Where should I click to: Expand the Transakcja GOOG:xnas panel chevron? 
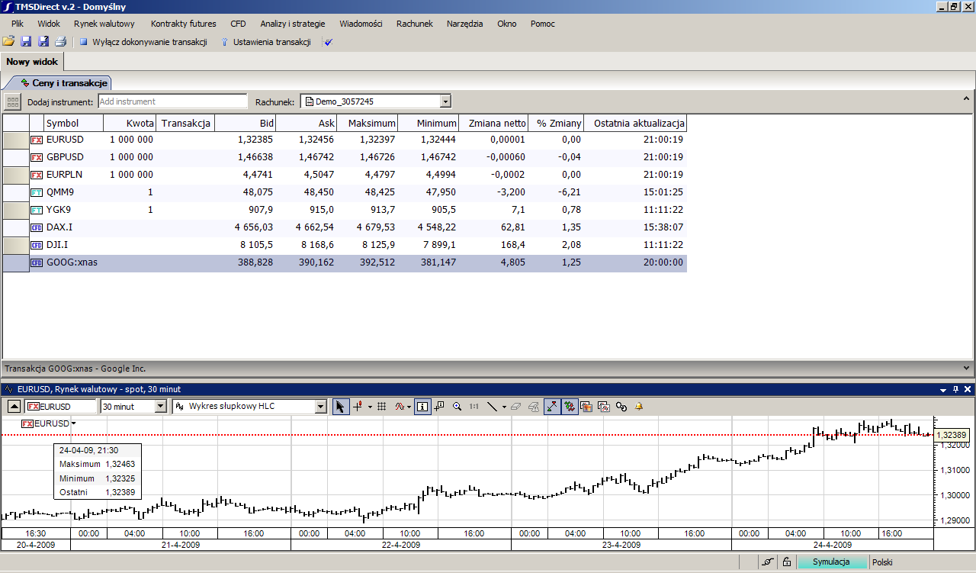click(x=967, y=368)
